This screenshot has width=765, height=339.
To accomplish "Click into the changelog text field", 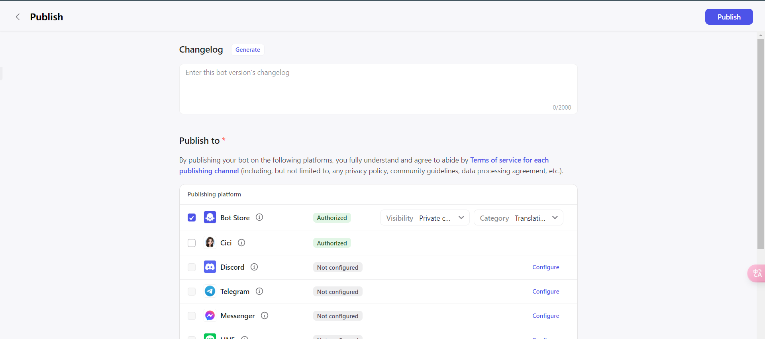I will click(378, 89).
